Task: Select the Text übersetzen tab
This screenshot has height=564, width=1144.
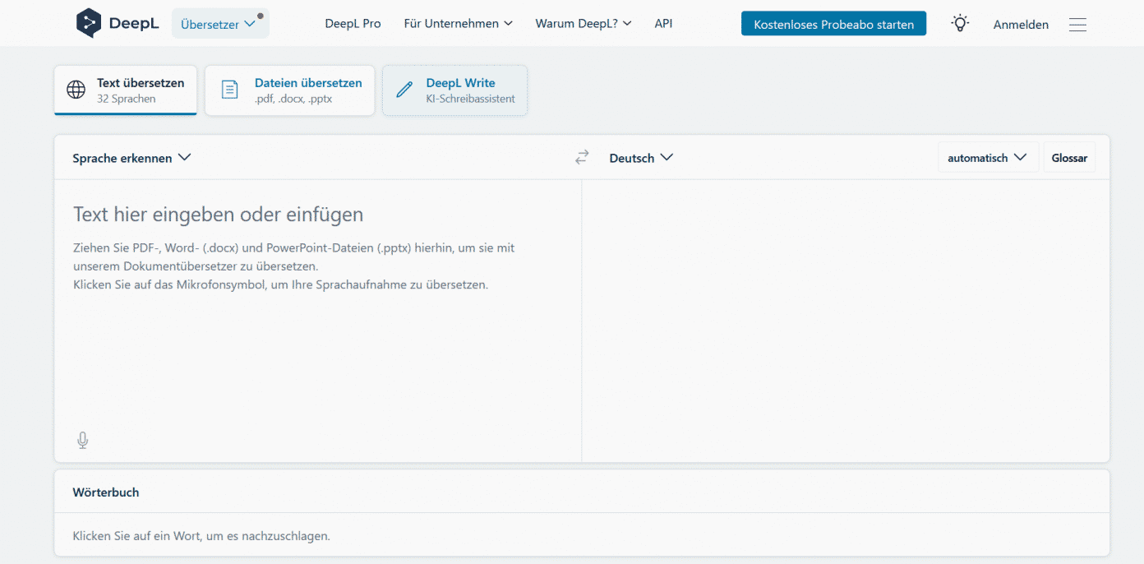Action: (126, 90)
